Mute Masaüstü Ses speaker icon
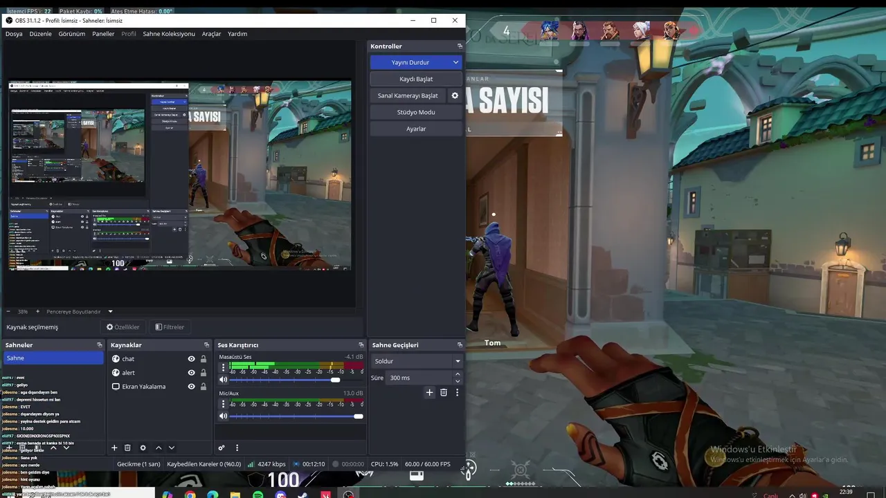The image size is (886, 498). pyautogui.click(x=223, y=380)
